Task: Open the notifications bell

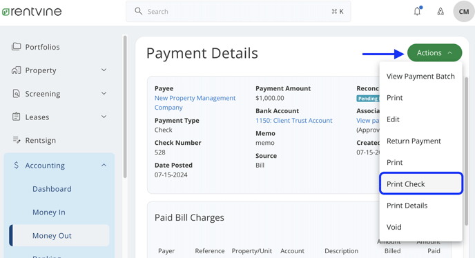Action: [x=418, y=11]
